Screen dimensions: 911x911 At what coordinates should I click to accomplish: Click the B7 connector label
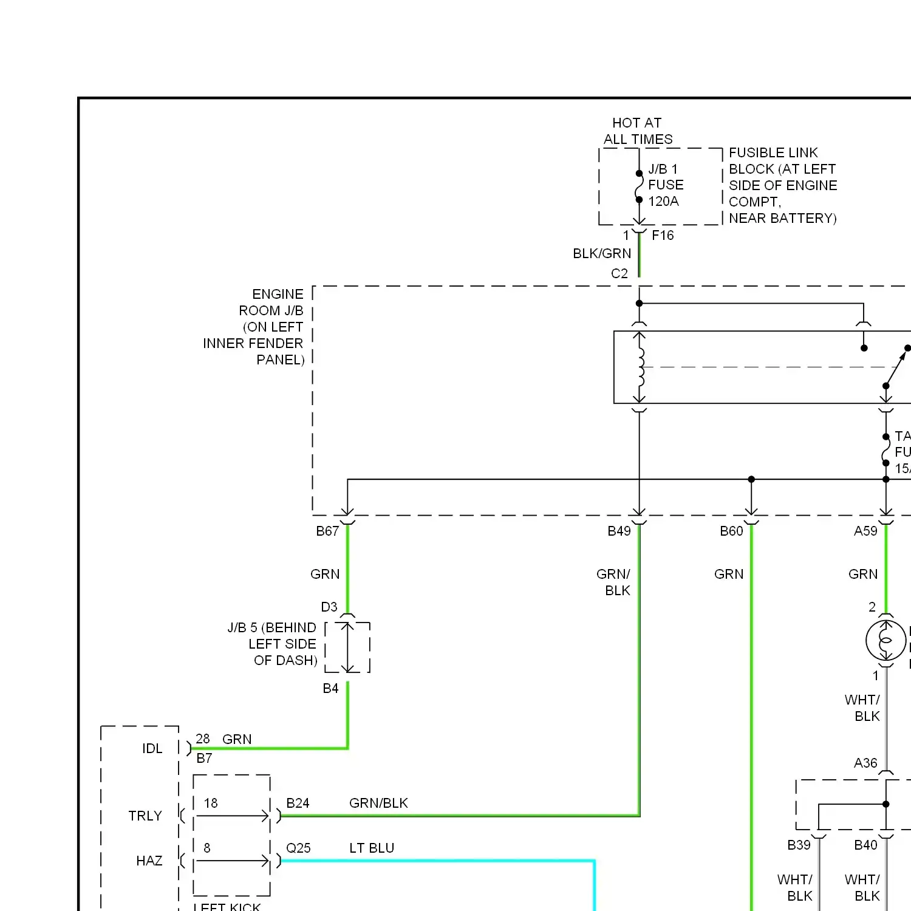pyautogui.click(x=204, y=759)
